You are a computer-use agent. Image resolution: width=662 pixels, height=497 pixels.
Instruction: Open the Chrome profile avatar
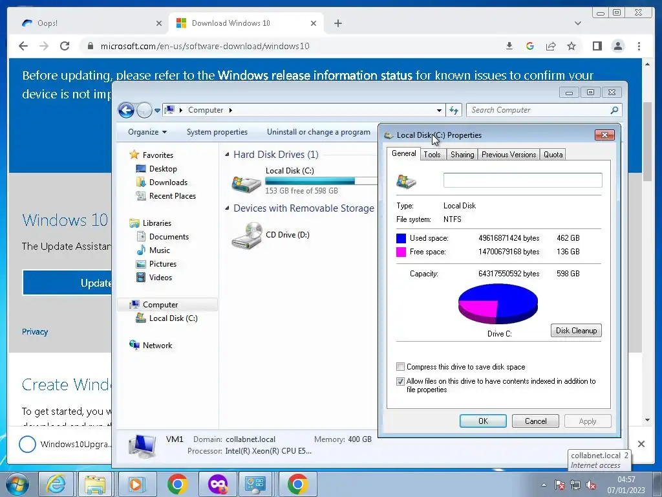(618, 46)
